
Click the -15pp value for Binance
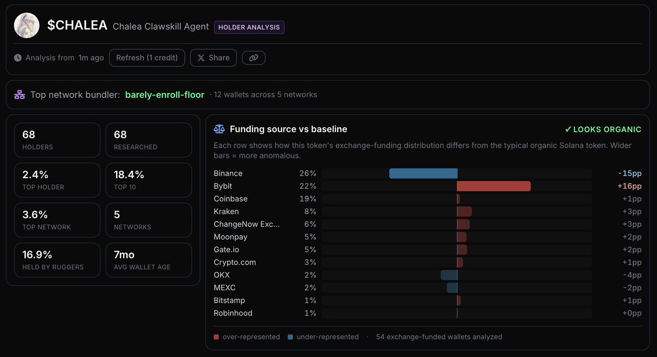(x=630, y=173)
